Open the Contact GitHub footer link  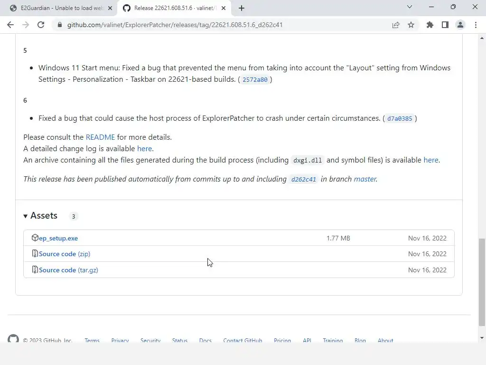click(x=243, y=340)
